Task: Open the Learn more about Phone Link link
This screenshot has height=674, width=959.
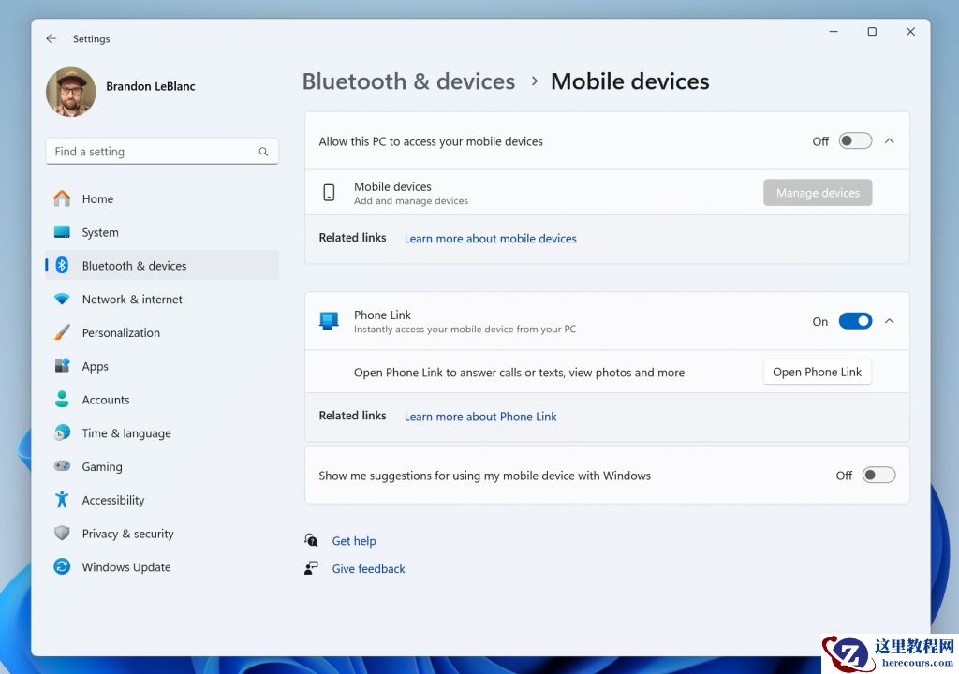Action: point(480,416)
